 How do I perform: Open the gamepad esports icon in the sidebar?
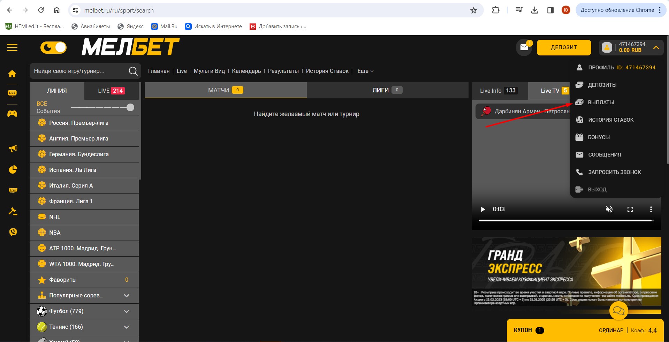pyautogui.click(x=12, y=114)
